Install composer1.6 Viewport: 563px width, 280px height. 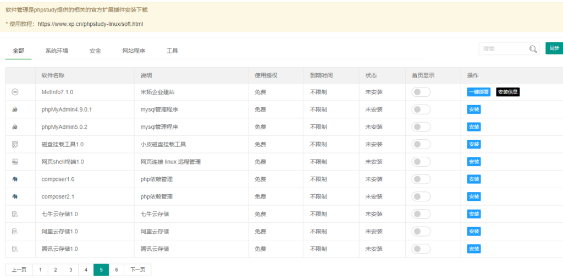[x=474, y=179]
